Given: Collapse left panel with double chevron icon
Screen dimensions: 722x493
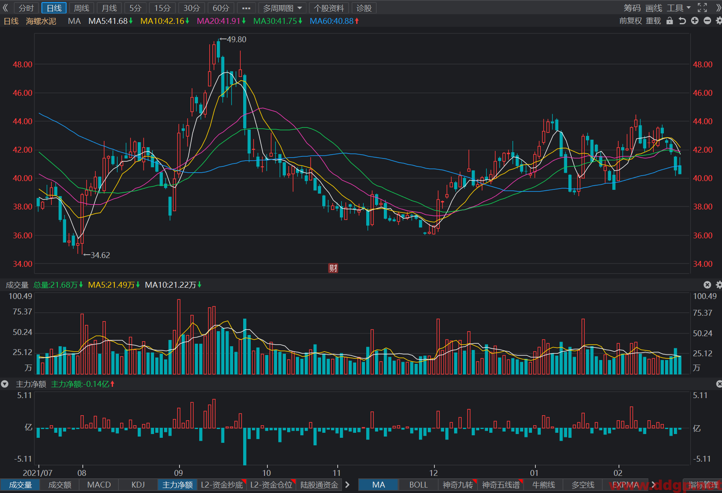Looking at the screenshot, I should (5, 8).
